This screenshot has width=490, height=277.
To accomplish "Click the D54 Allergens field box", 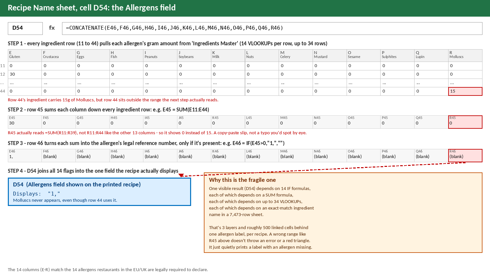I will (99, 192).
